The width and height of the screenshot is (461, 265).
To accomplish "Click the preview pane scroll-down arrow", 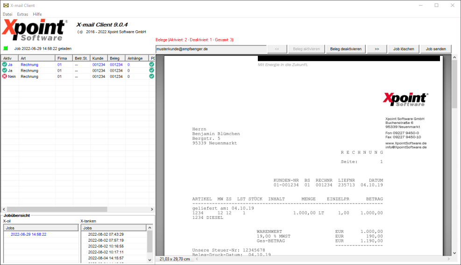I will (454, 253).
